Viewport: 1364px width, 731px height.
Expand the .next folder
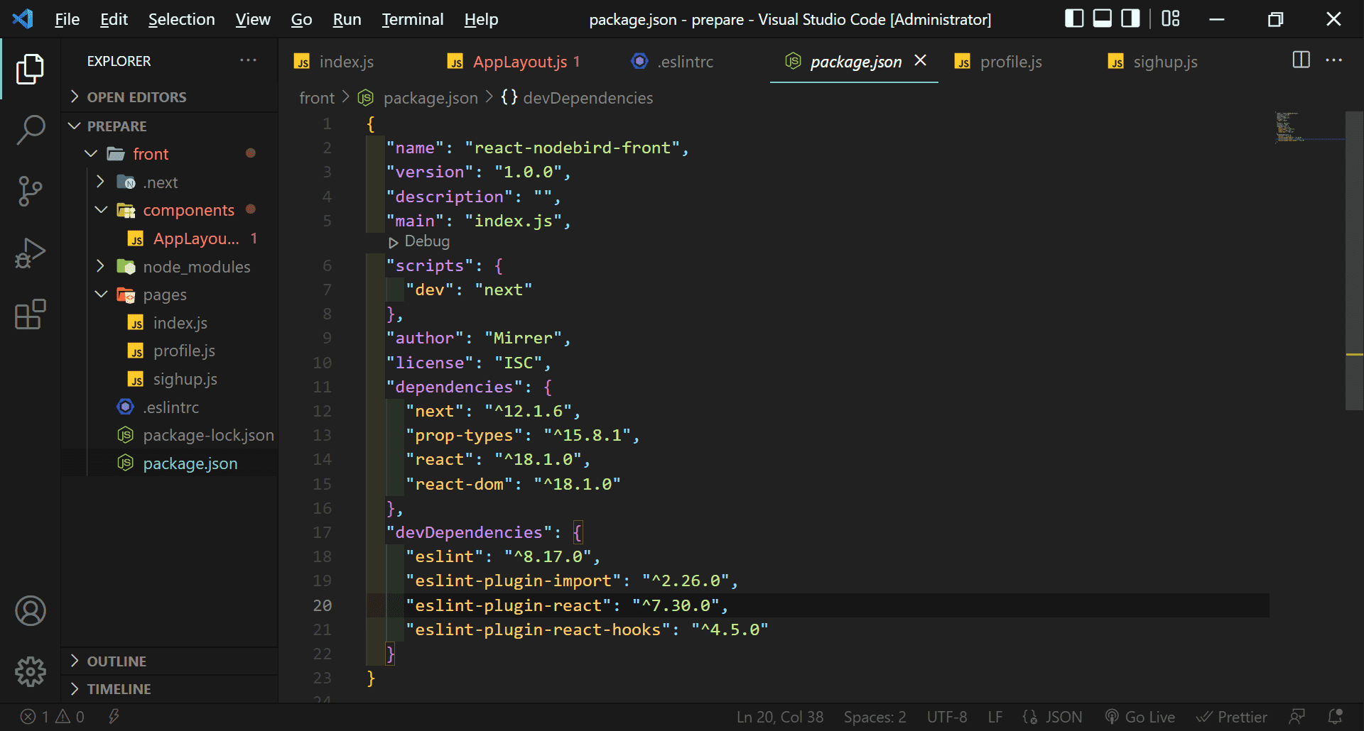tap(161, 182)
